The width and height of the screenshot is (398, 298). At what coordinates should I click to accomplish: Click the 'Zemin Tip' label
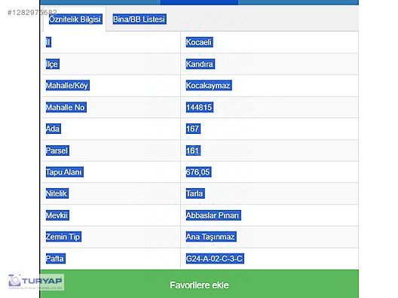[x=63, y=237]
